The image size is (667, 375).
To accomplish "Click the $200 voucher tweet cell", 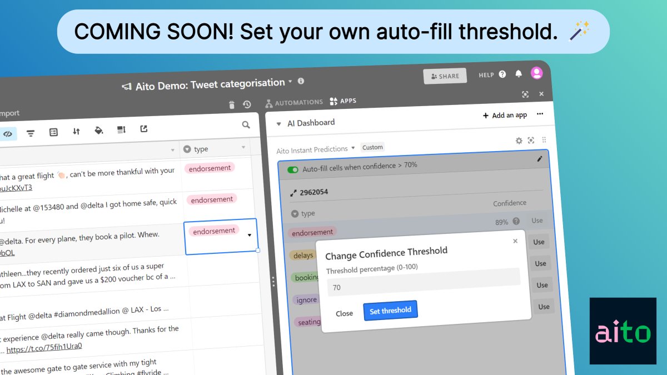I will [94, 273].
